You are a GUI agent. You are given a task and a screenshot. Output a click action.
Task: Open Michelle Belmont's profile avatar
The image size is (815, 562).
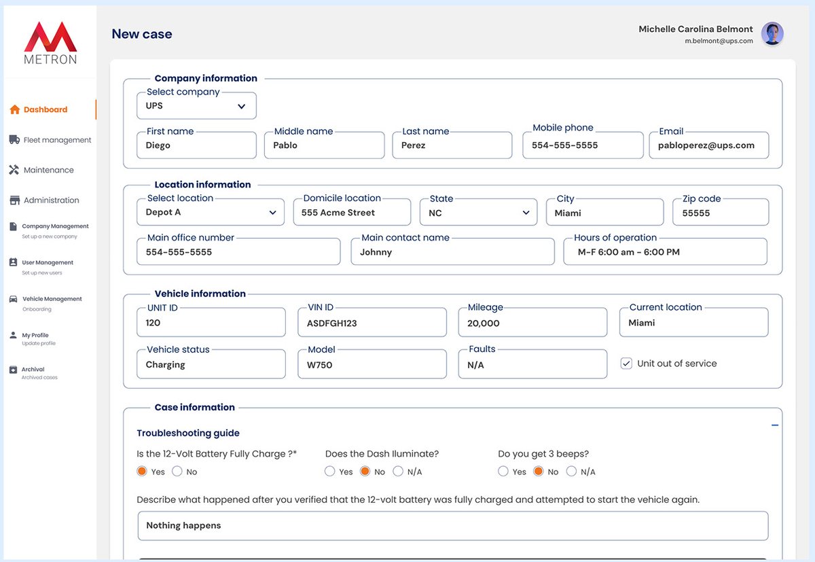(772, 33)
